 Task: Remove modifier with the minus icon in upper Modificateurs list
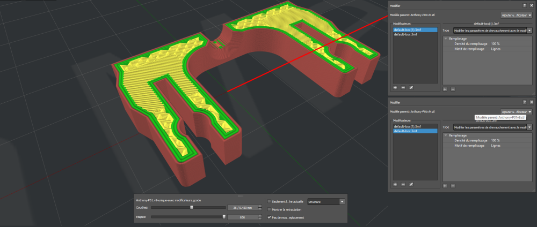pyautogui.click(x=403, y=88)
